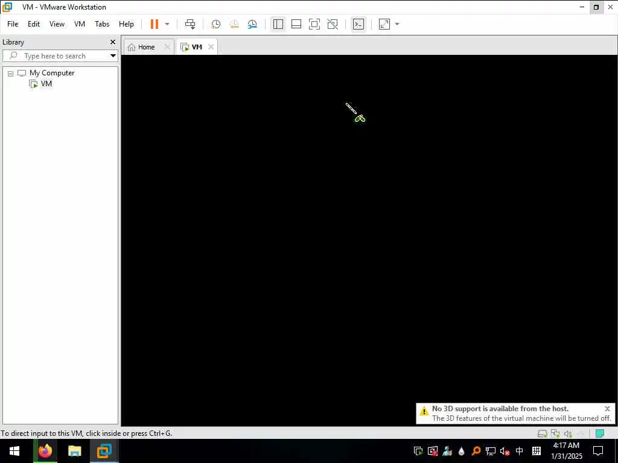Click the user figure tray icon
This screenshot has height=463, width=618.
pos(447,451)
